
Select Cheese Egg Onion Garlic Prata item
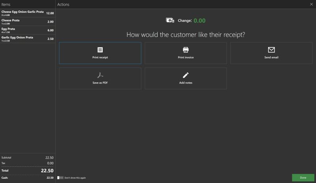28,13
